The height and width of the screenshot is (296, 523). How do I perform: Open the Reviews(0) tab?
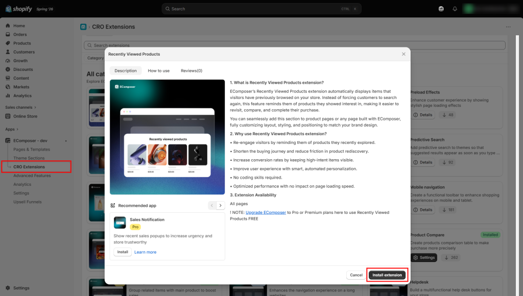pyautogui.click(x=192, y=70)
